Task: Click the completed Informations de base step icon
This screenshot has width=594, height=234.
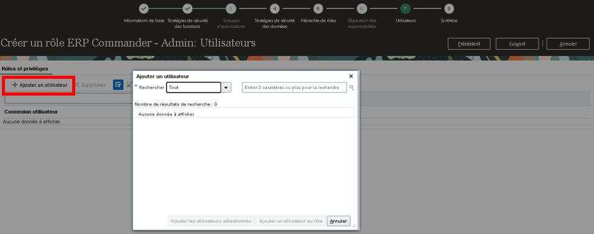Action: pyautogui.click(x=144, y=9)
